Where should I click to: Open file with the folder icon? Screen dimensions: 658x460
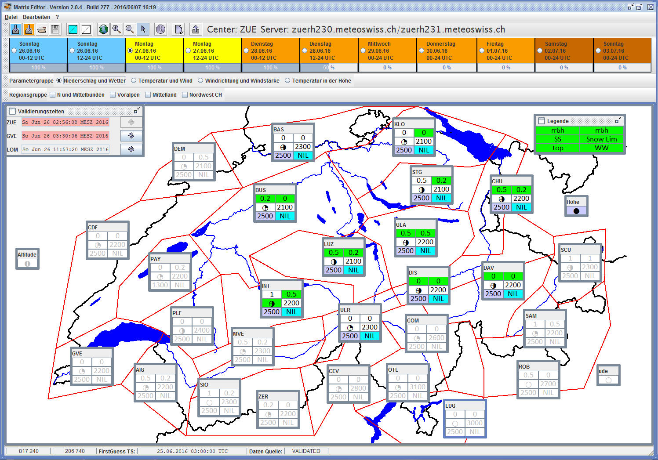pos(42,29)
